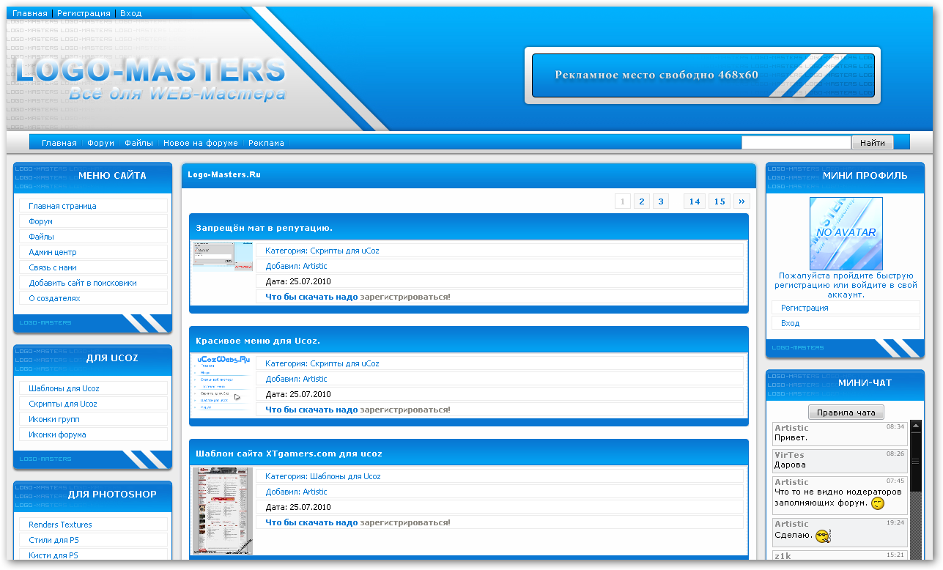Click 'зарегистрироваться!' in the first post

pyautogui.click(x=405, y=297)
